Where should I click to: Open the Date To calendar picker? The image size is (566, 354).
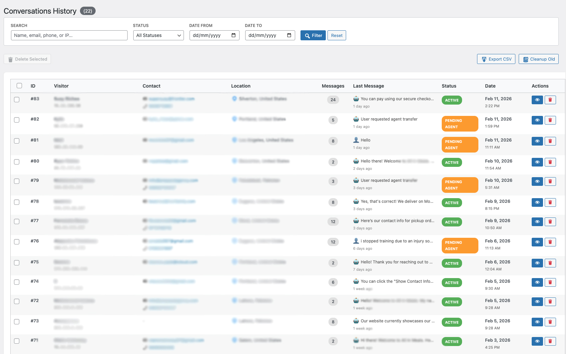tap(290, 35)
